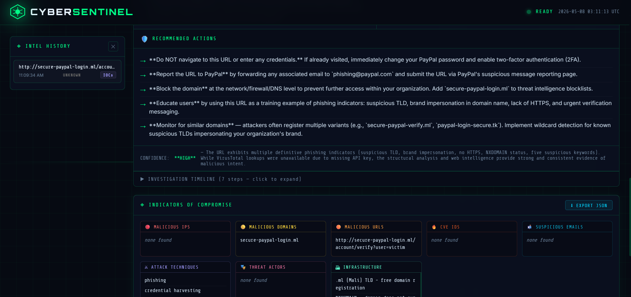Click the Threat Actors icon
The image size is (631, 297).
click(x=243, y=267)
